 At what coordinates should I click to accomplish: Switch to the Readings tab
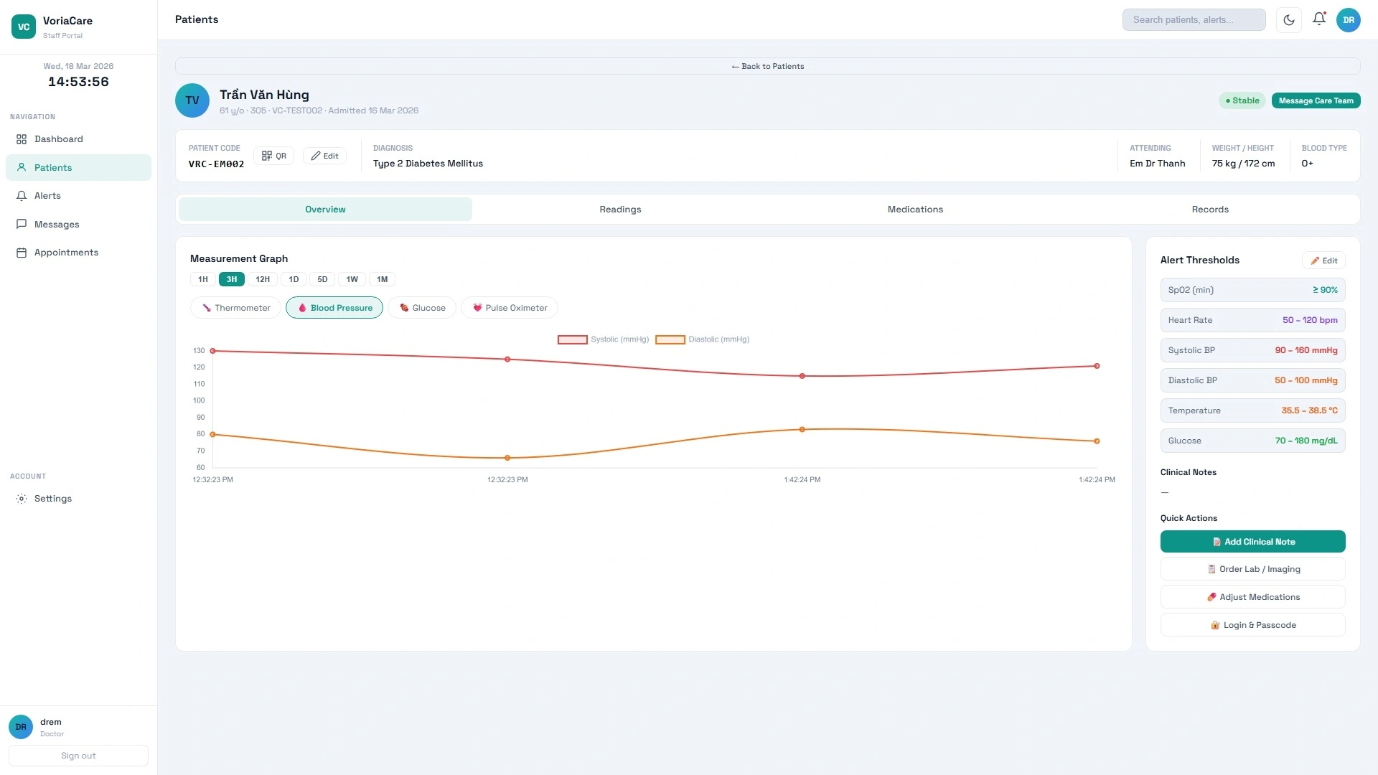point(620,210)
